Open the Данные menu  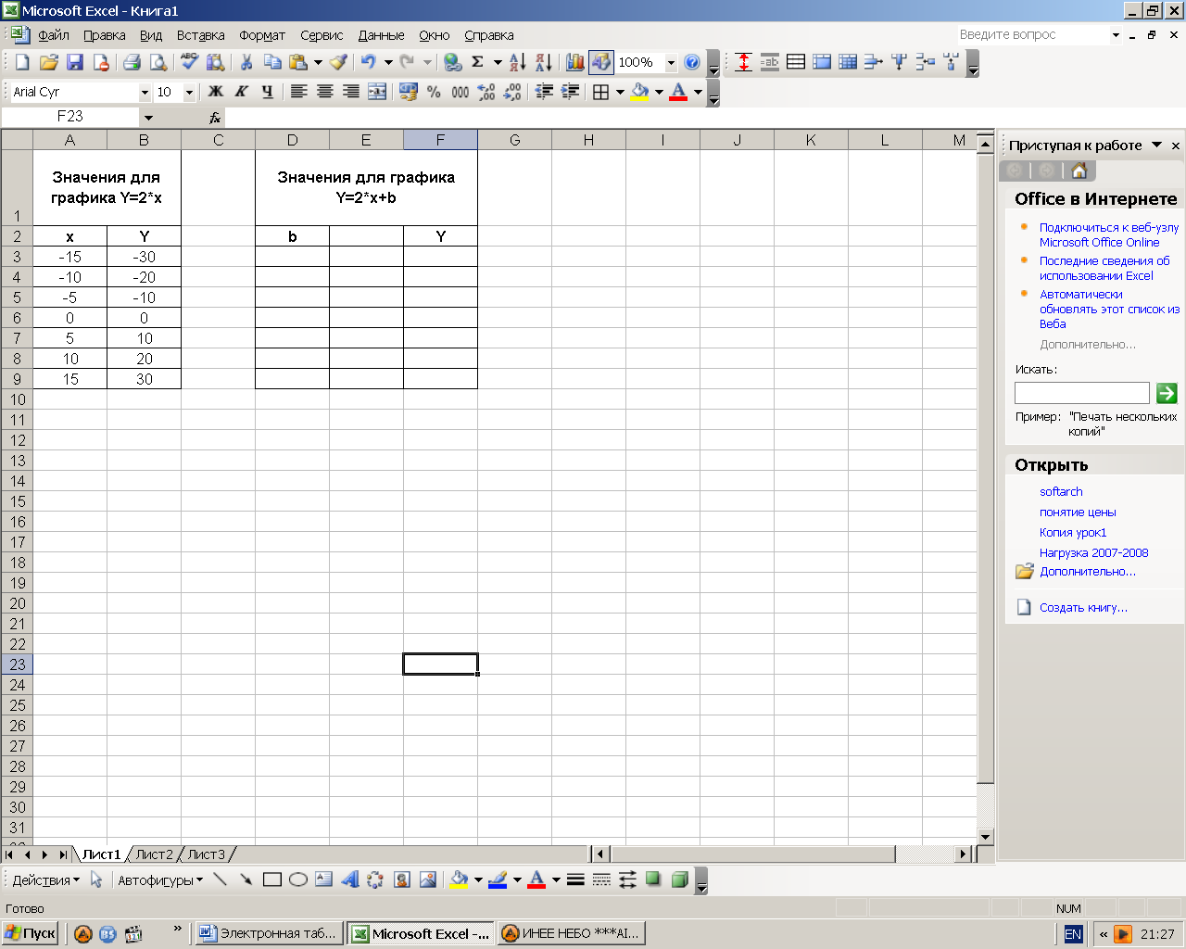(381, 35)
